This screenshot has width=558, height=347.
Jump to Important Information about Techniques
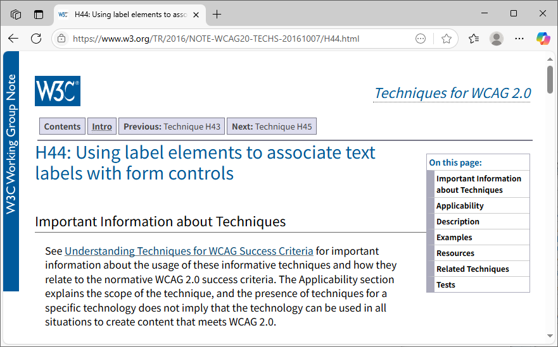click(479, 185)
